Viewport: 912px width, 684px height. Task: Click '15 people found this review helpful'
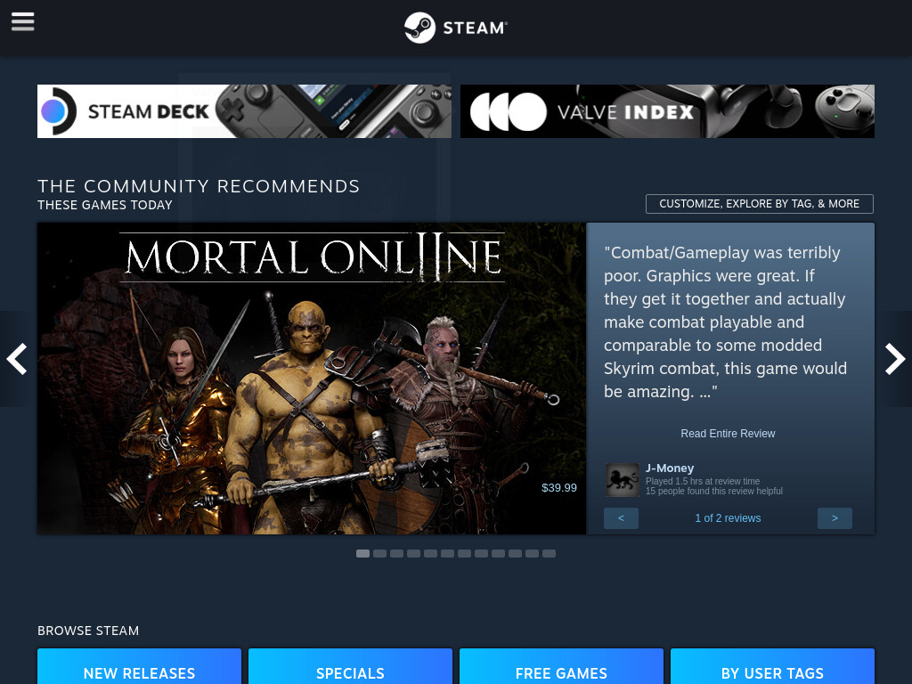pyautogui.click(x=714, y=492)
